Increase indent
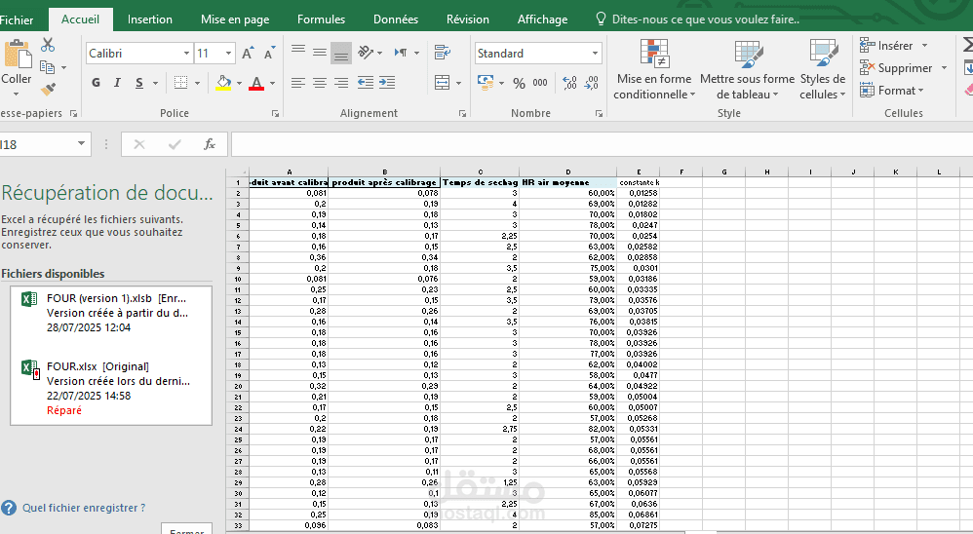The height and width of the screenshot is (534, 973). [387, 83]
